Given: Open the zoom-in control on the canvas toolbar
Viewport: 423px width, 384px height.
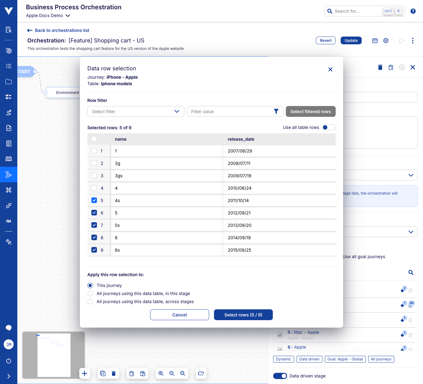Looking at the screenshot, I should pyautogui.click(x=161, y=373).
